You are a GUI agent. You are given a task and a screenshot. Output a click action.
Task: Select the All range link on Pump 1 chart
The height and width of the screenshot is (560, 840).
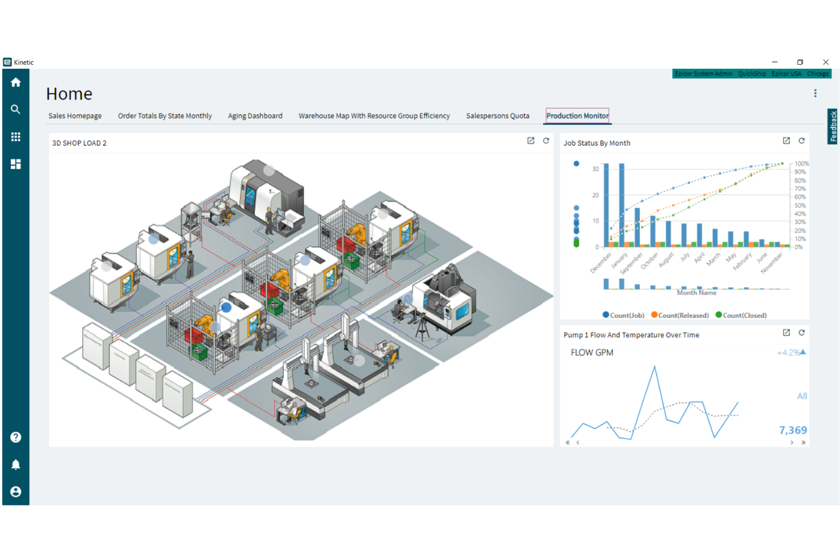tap(801, 396)
